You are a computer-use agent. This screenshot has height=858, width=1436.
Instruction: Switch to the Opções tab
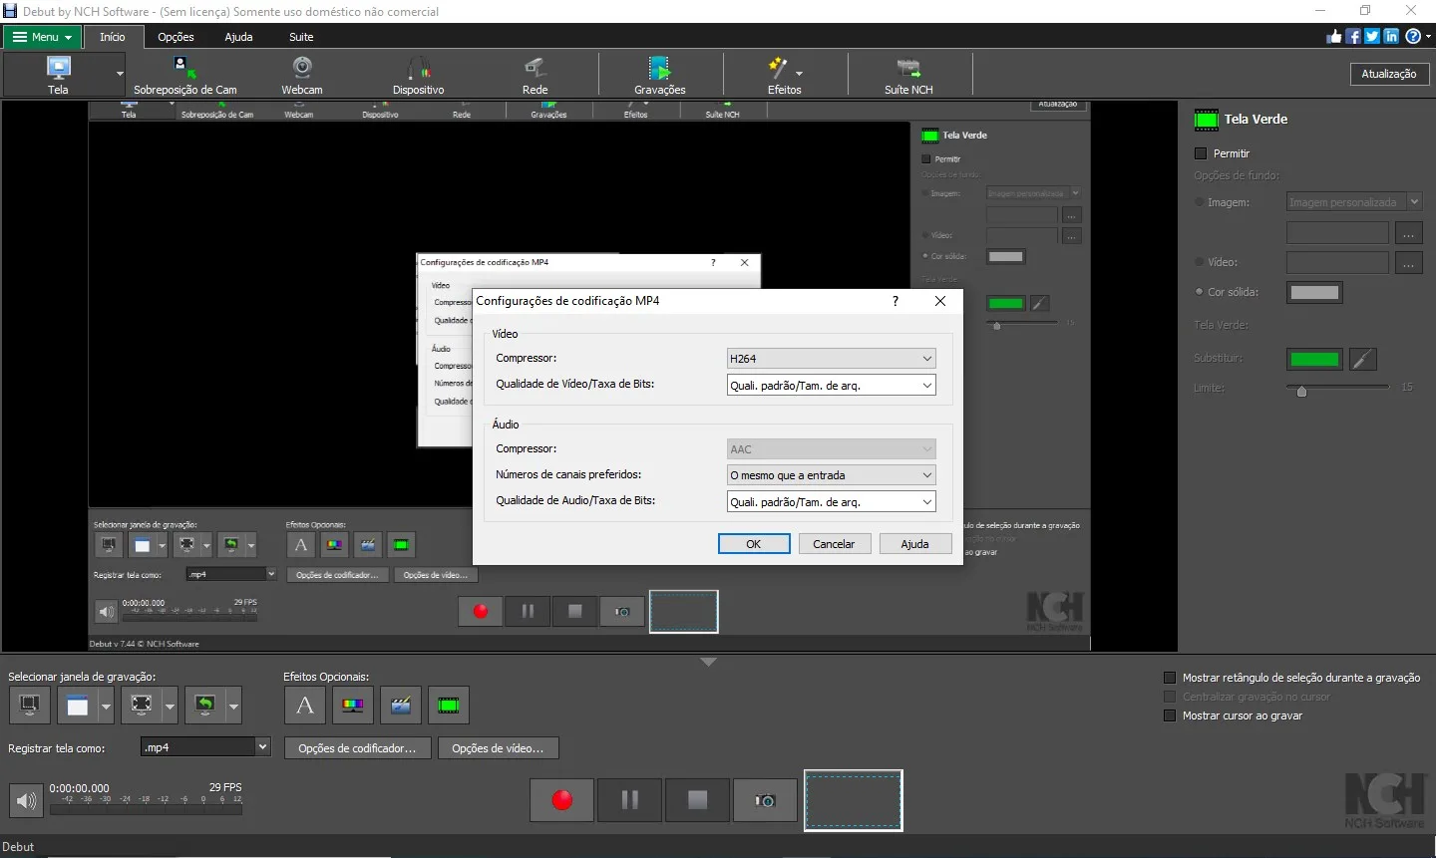click(176, 37)
